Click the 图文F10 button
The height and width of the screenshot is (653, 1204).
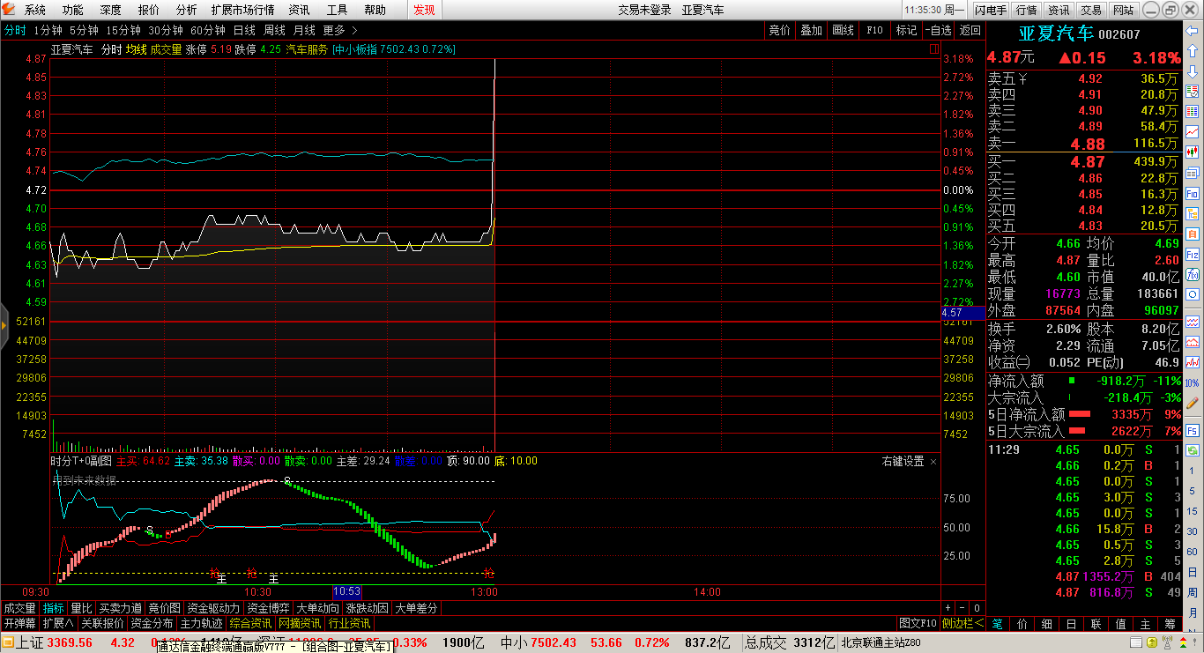tap(918, 623)
